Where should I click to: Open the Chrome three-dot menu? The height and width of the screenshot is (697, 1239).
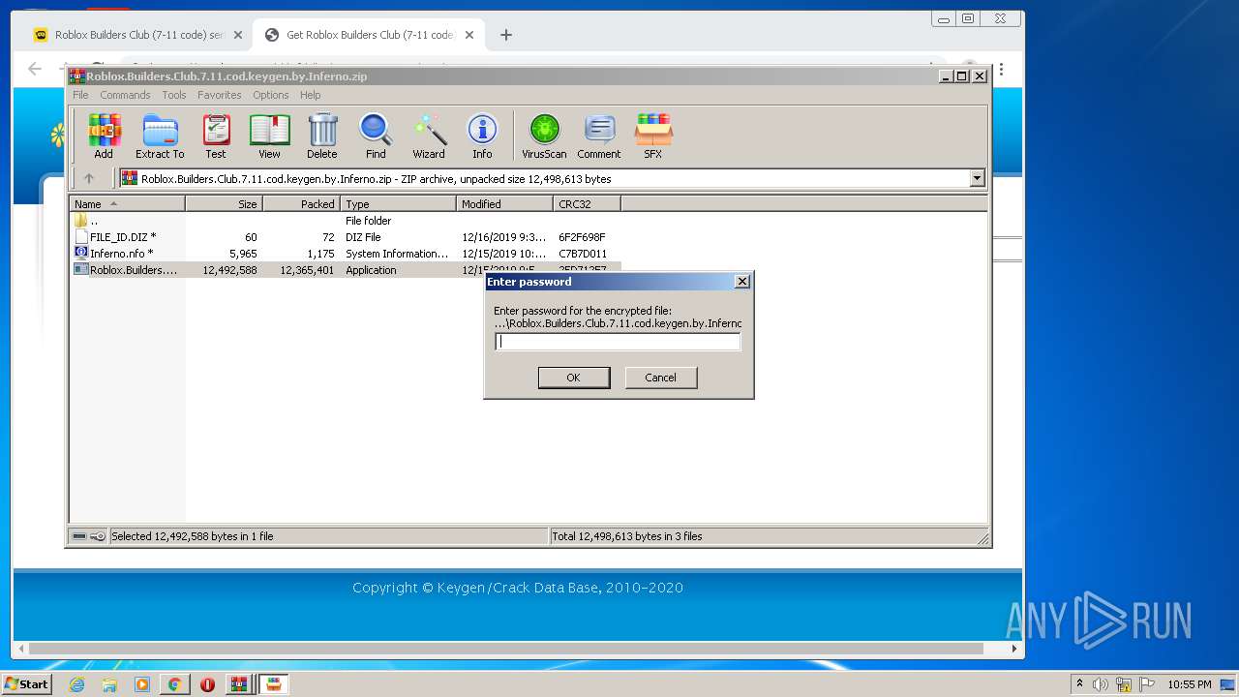[x=1001, y=70]
